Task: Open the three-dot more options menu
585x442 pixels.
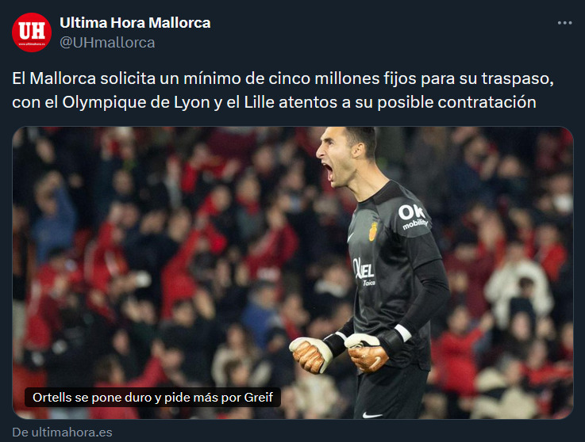Action: 564,23
